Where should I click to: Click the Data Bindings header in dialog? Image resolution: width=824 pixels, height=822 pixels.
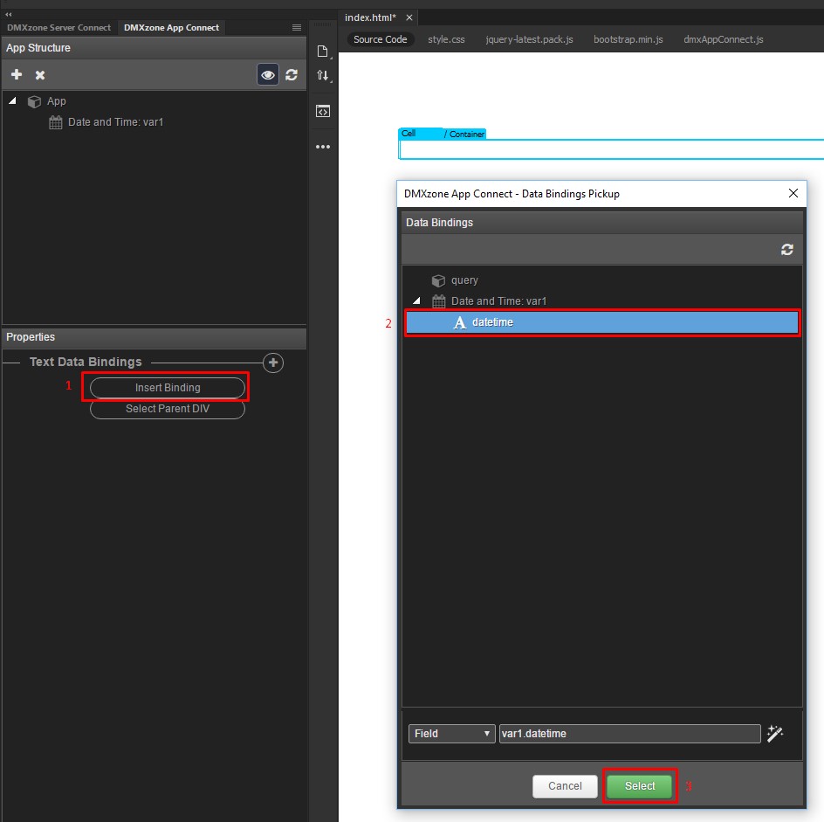601,223
